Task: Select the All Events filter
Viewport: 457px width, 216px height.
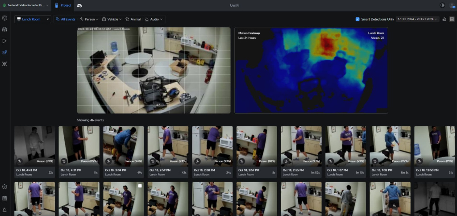Action: (66, 19)
